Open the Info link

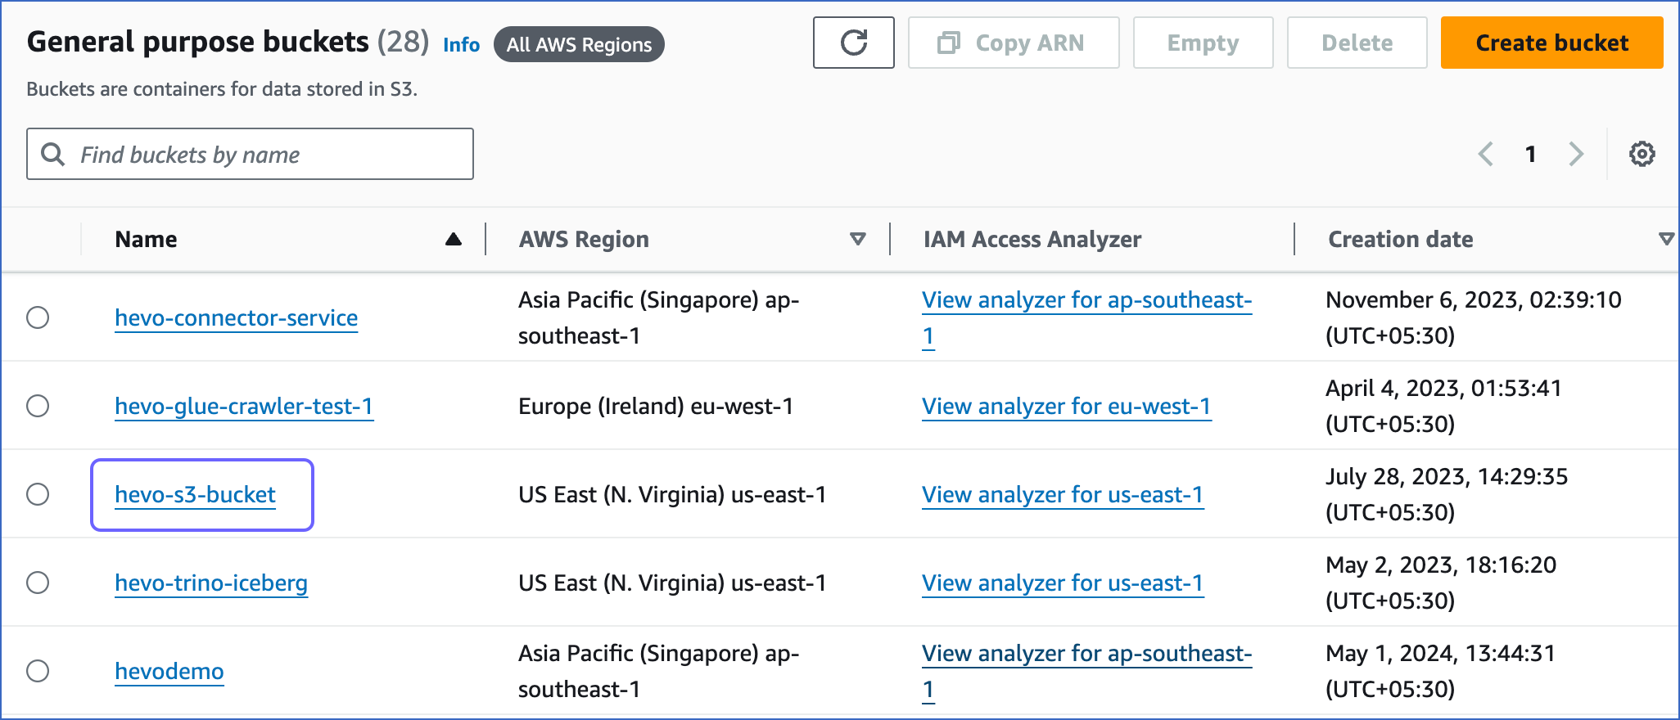click(462, 44)
